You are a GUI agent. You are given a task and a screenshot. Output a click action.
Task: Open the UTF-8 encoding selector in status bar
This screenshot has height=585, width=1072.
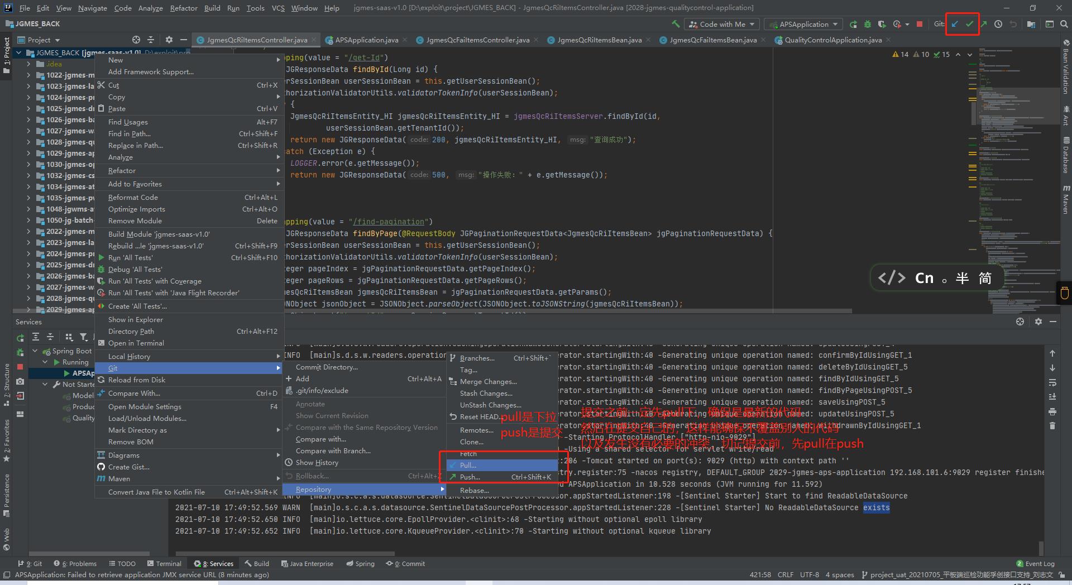809,574
